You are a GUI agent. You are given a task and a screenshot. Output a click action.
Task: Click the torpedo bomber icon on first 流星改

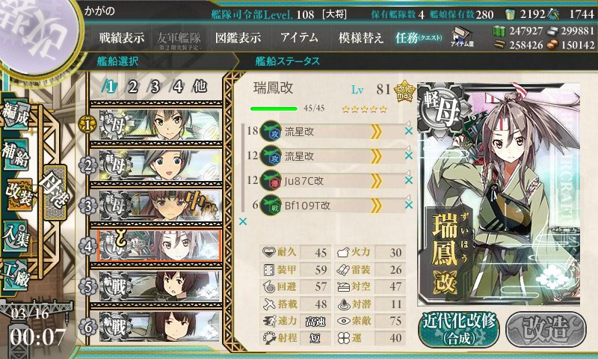(x=271, y=132)
